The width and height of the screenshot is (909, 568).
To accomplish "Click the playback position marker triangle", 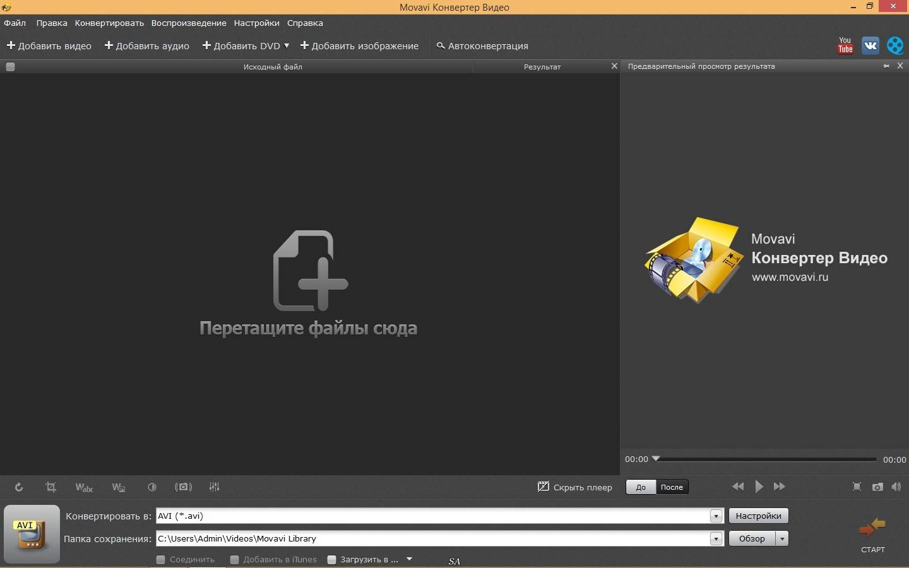I will [656, 458].
